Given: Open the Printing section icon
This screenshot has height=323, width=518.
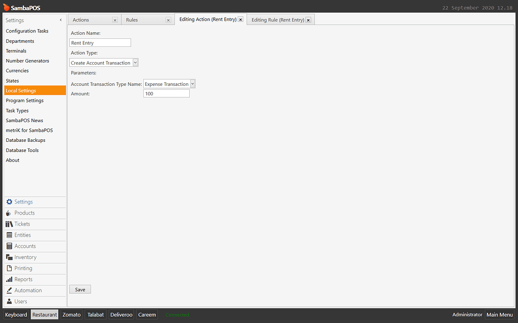Looking at the screenshot, I should (10, 268).
